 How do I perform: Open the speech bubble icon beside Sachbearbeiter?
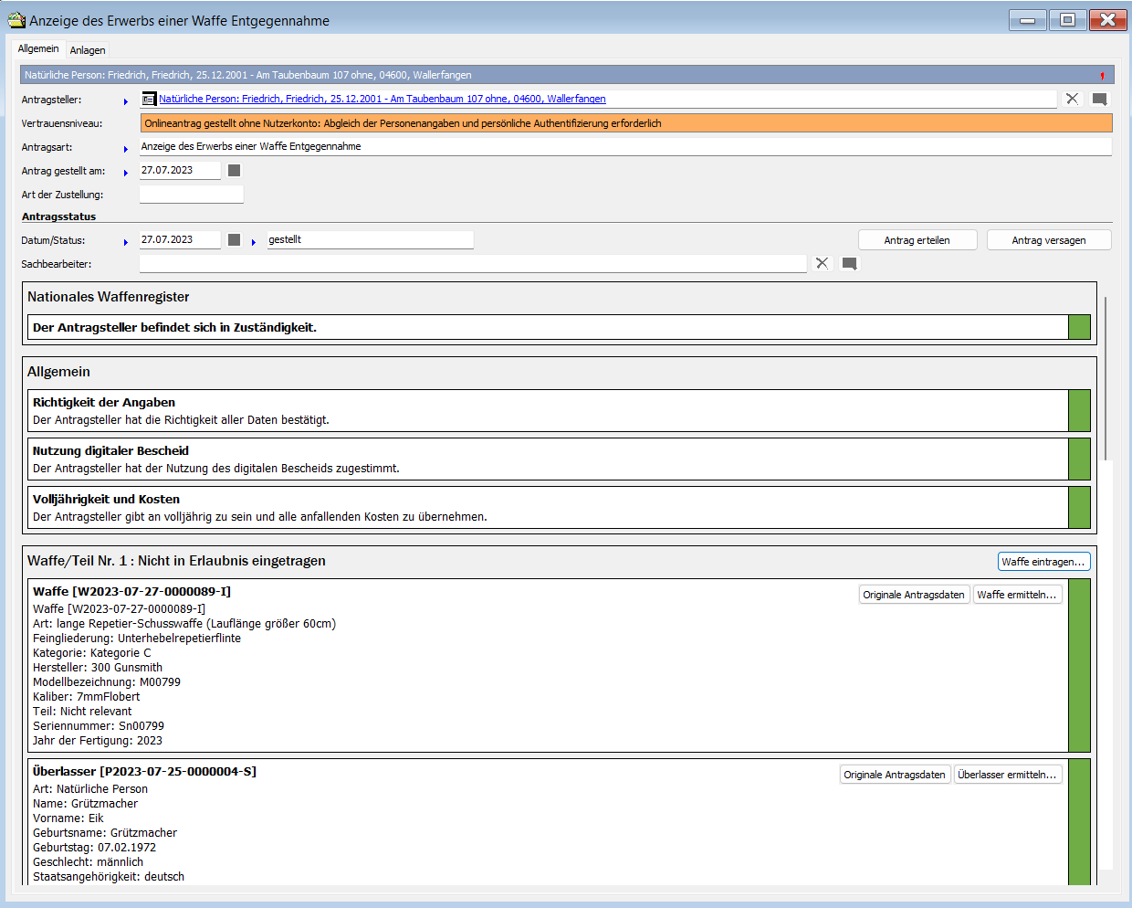(849, 263)
